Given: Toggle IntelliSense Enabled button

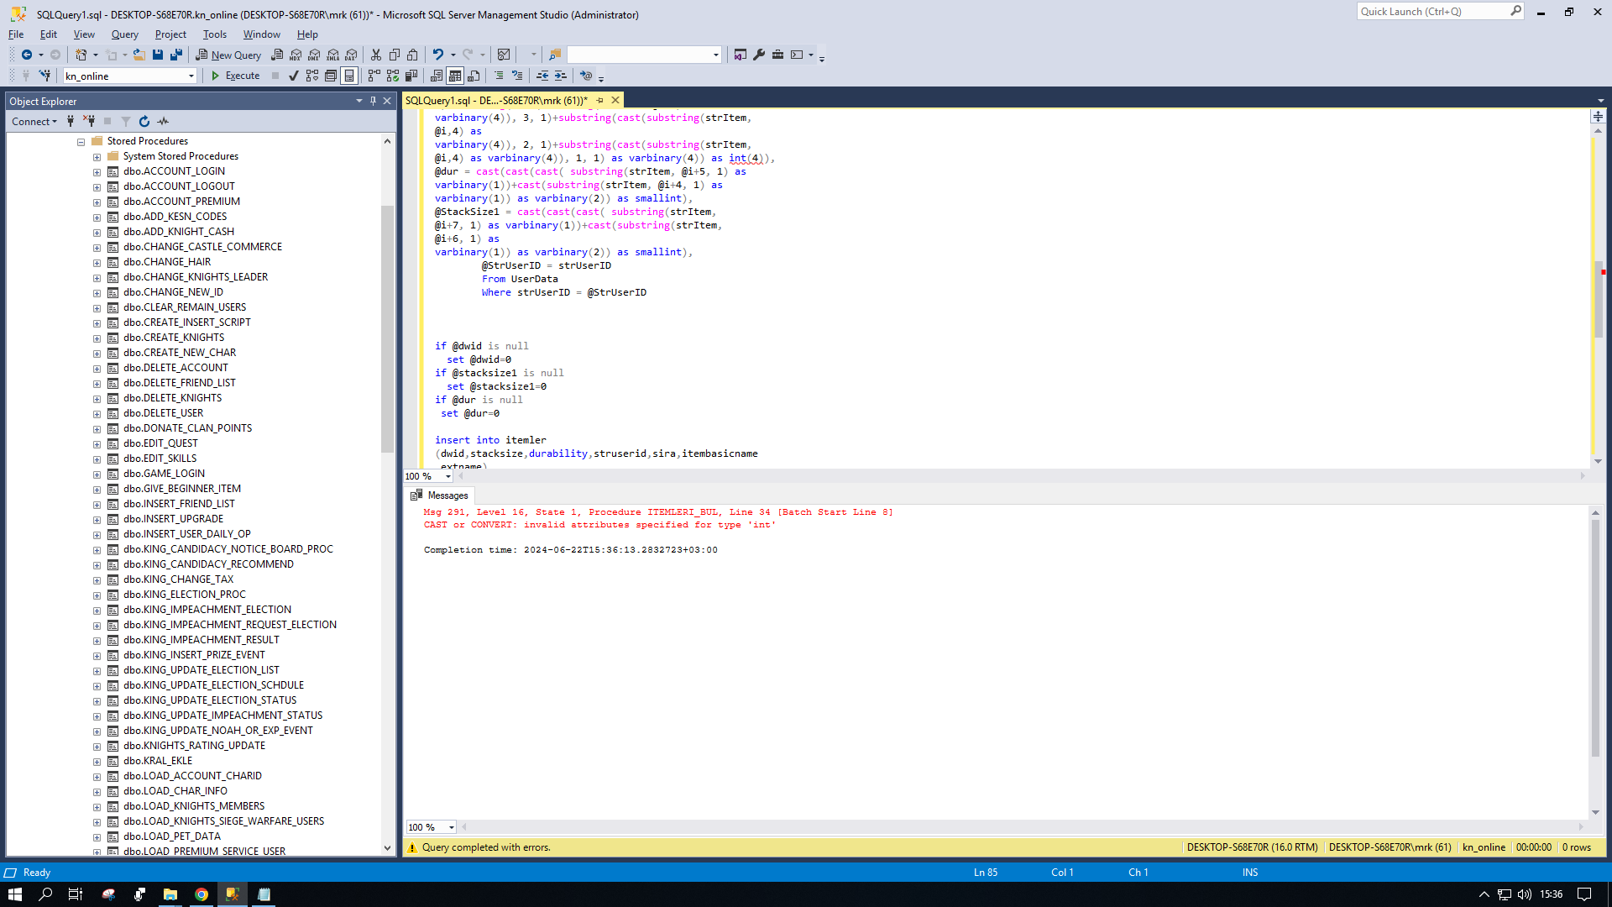Looking at the screenshot, I should click(349, 76).
